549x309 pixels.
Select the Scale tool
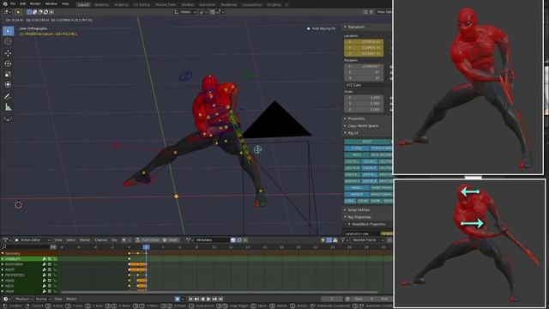click(x=8, y=75)
